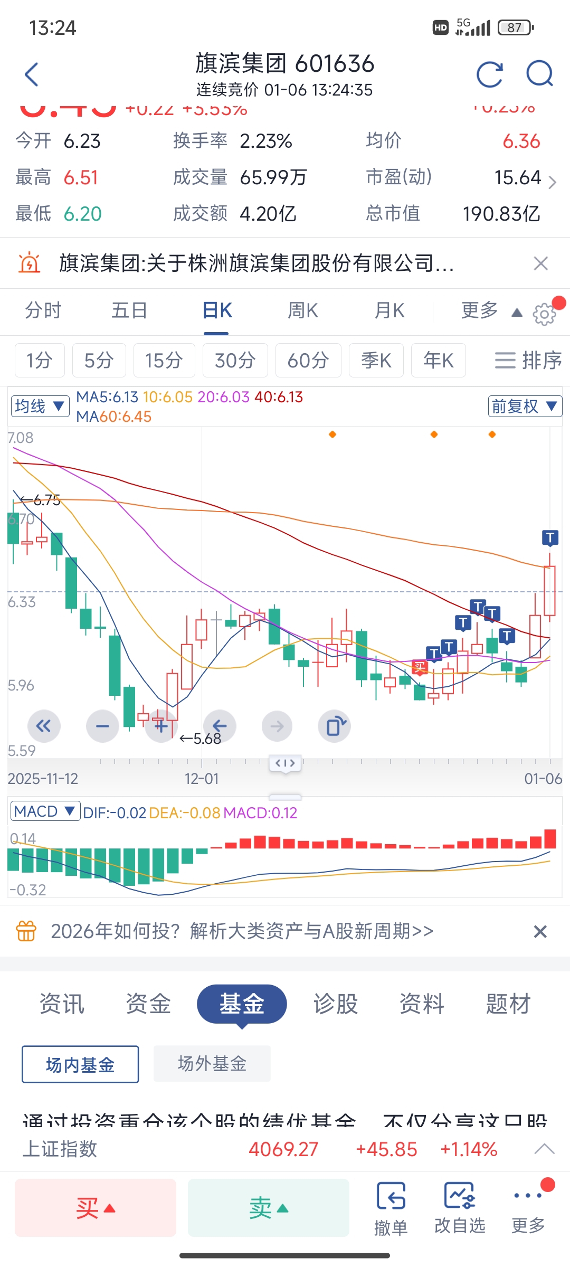Rotate chart to landscape view

(334, 726)
